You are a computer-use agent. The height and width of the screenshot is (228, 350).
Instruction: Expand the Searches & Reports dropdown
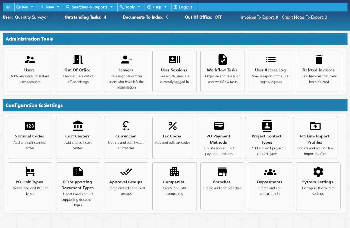pos(90,7)
